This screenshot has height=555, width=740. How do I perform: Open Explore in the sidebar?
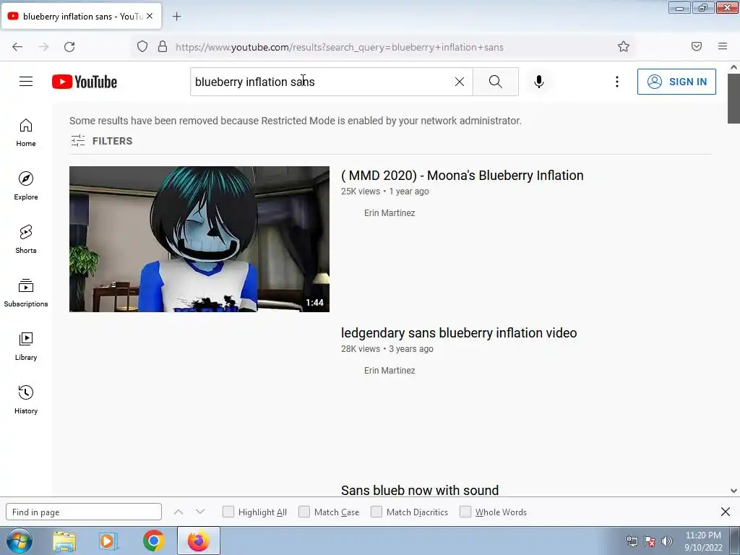point(26,186)
